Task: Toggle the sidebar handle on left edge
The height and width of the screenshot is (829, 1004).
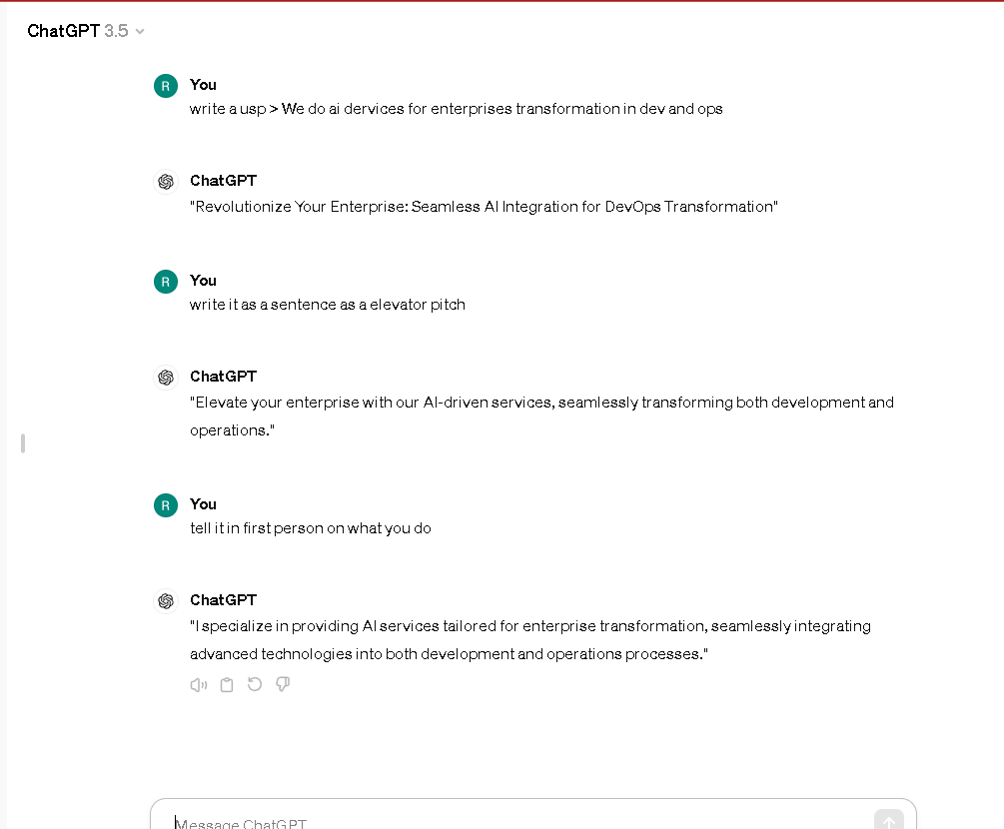Action: coord(23,443)
